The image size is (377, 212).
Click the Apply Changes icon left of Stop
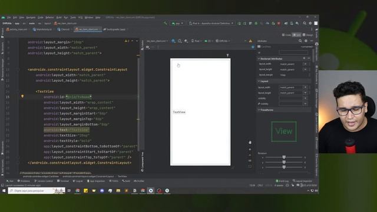[x=273, y=24]
